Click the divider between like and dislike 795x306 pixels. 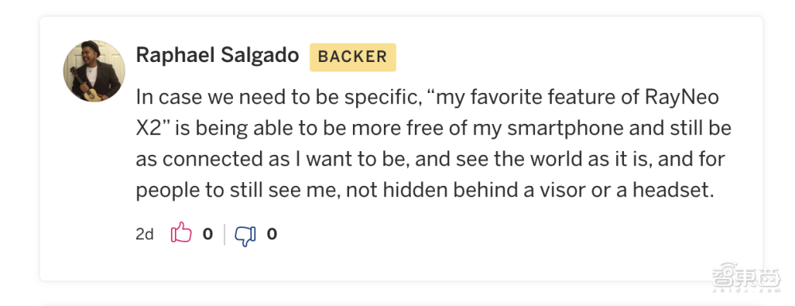point(224,234)
